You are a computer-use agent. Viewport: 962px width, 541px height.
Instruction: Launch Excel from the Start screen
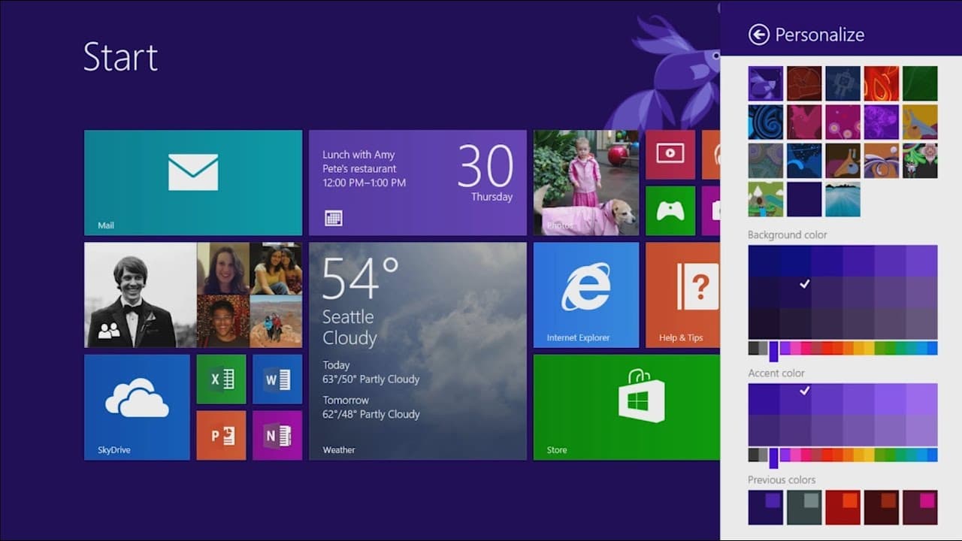pyautogui.click(x=221, y=379)
